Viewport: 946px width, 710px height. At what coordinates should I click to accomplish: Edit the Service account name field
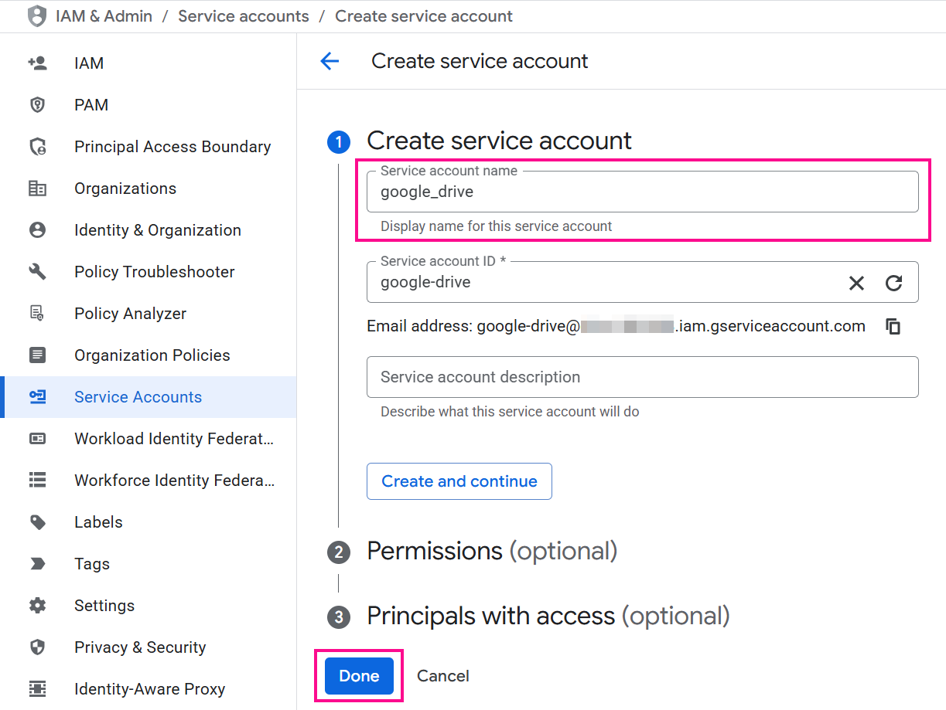[642, 192]
